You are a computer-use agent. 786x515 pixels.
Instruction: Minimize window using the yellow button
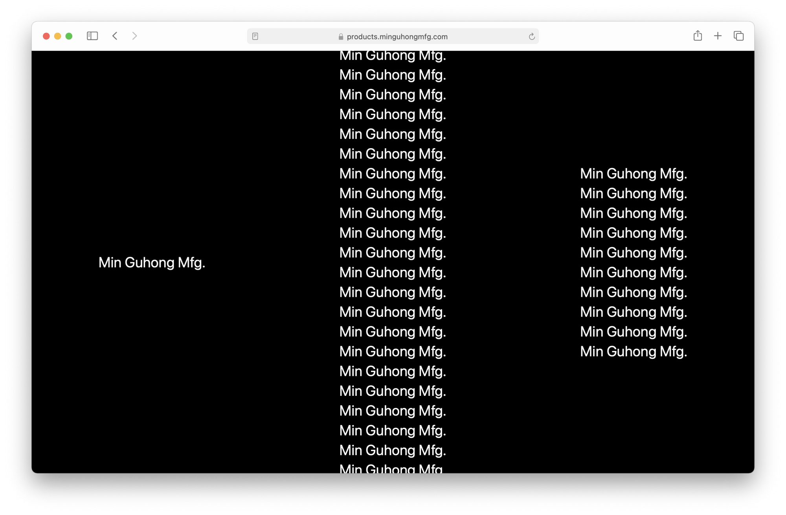pyautogui.click(x=58, y=36)
